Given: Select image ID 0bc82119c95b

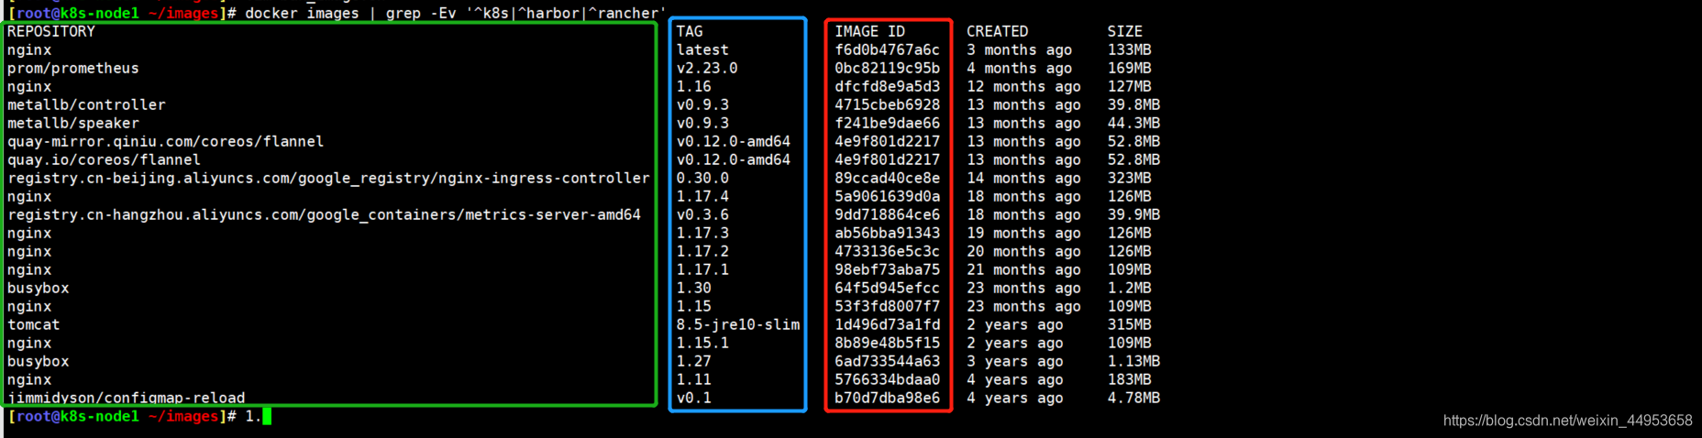Looking at the screenshot, I should (888, 69).
